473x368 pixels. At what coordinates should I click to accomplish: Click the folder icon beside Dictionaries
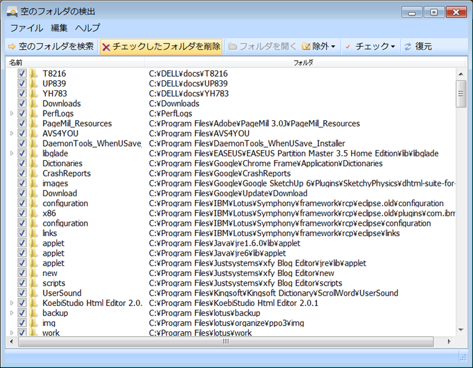pos(34,163)
